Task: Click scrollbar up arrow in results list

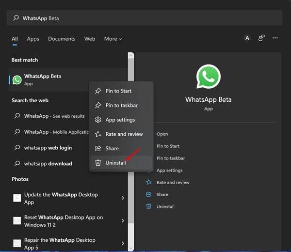Action: (x=131, y=55)
